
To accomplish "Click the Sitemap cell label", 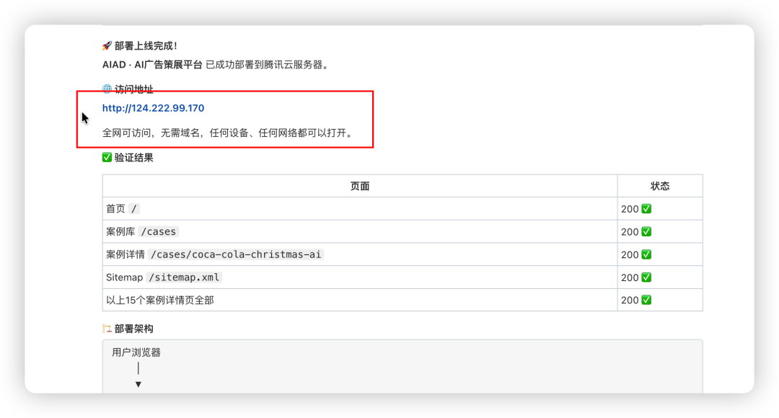I will [x=124, y=277].
